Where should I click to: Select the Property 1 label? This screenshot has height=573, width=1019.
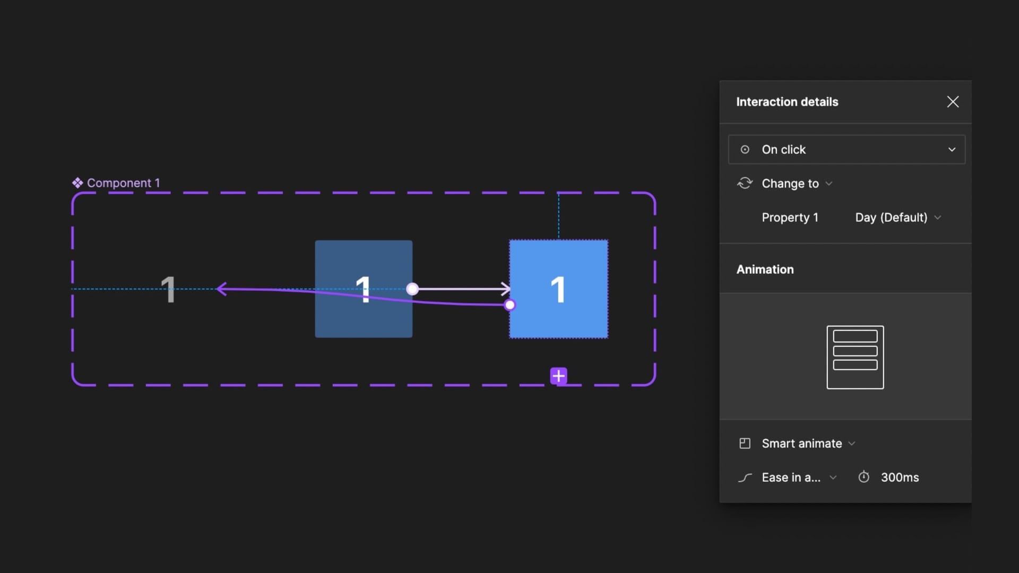coord(790,218)
